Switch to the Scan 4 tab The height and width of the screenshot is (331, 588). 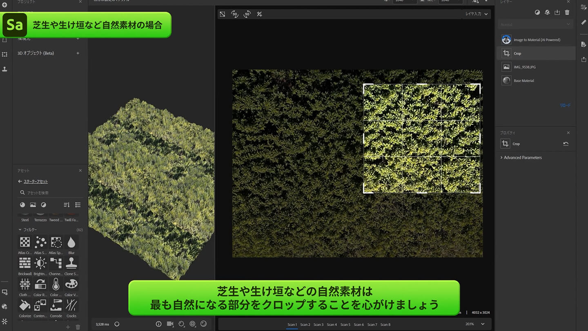click(x=332, y=324)
